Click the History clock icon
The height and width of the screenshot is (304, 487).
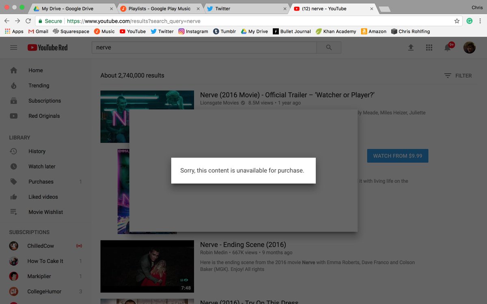tap(14, 151)
